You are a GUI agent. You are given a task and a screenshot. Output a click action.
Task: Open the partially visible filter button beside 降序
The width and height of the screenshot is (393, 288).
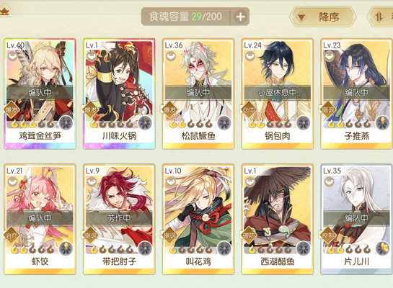point(381,17)
